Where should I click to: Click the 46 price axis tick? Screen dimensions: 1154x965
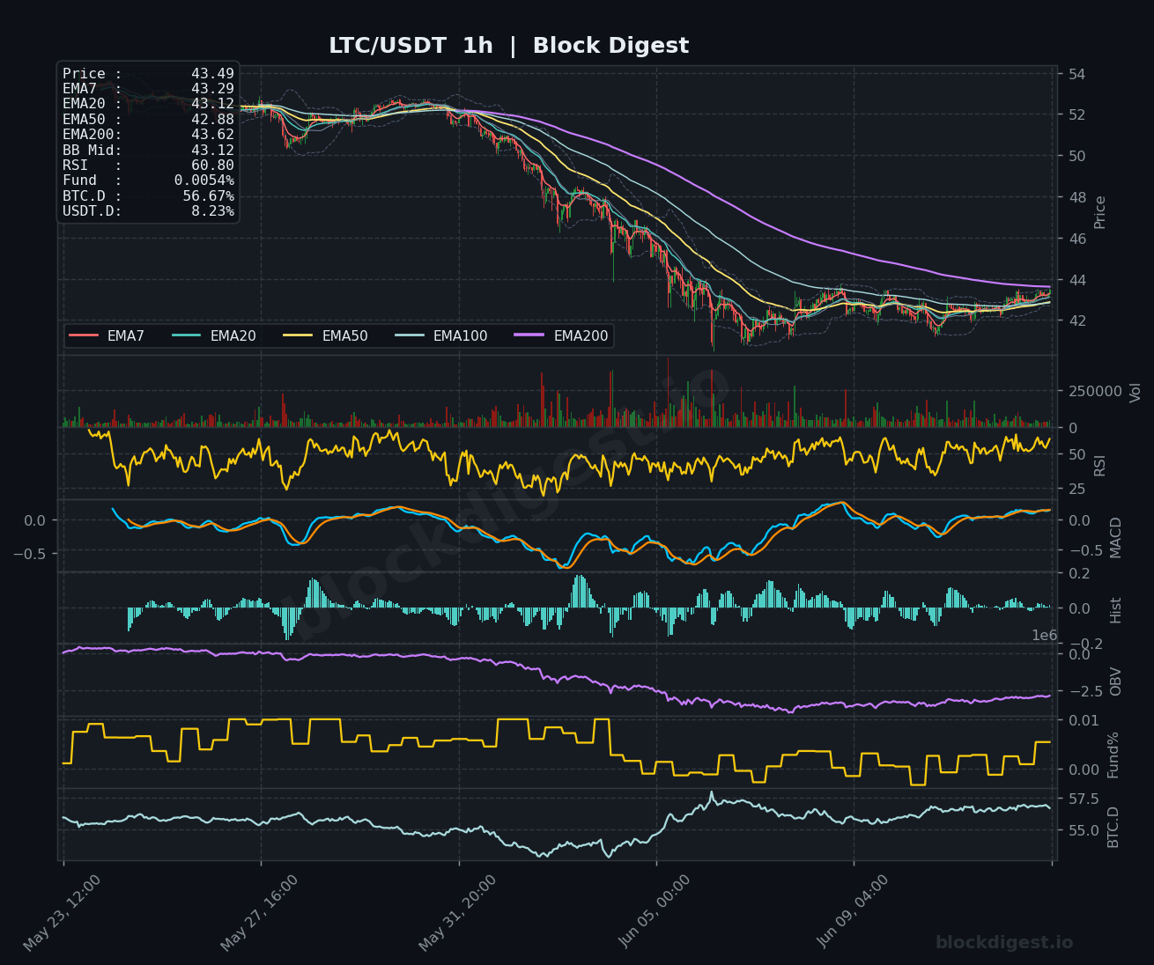pyautogui.click(x=1076, y=239)
